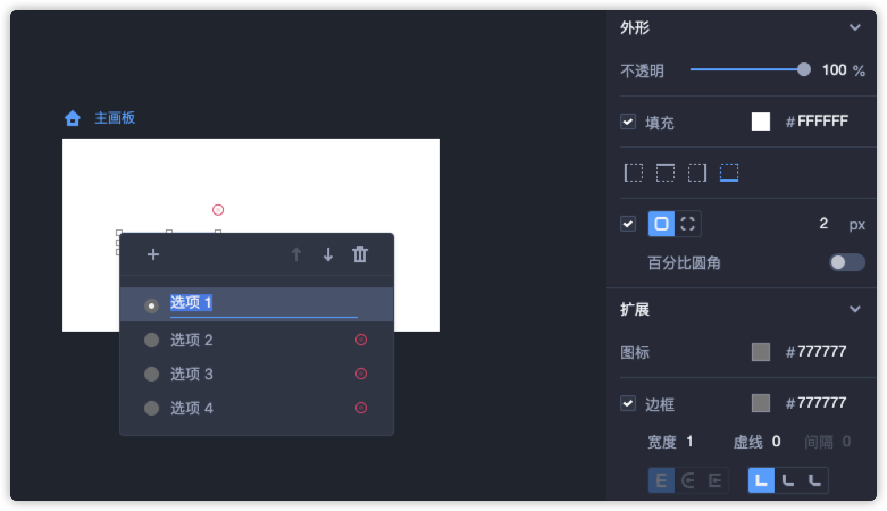Toggle the 百分比圆角 switch
The image size is (887, 511).
(x=846, y=262)
